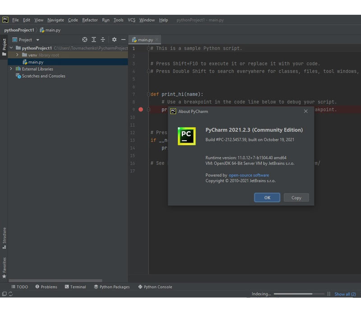Screen dimensions: 361x309
Task: Hide the Project panel with minus icon
Action: pos(123,40)
